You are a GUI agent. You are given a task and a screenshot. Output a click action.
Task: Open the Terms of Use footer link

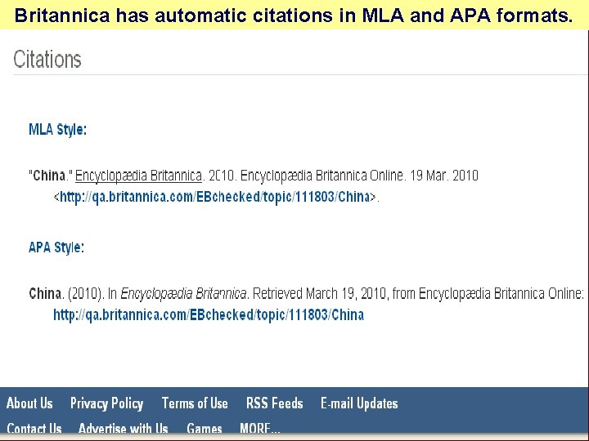(195, 403)
